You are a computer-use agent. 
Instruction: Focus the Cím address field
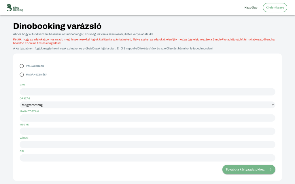(147, 158)
